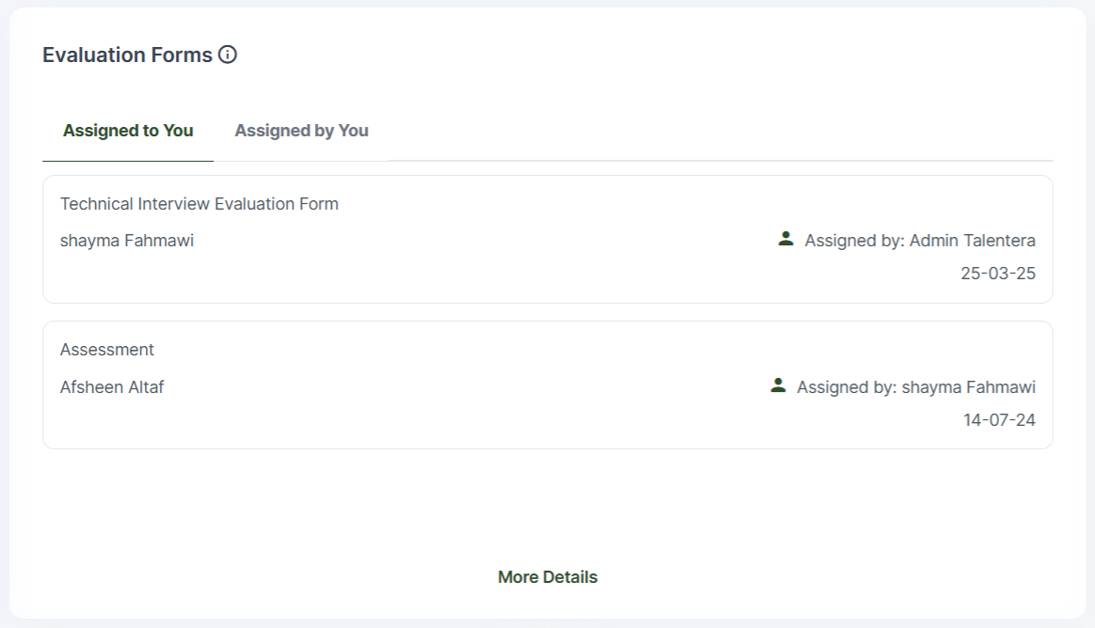Click candidate name shayma Fahmawi in first card

point(127,241)
